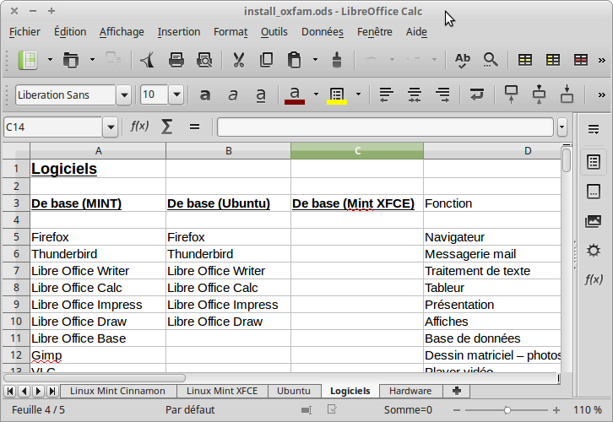This screenshot has width=613, height=422.
Task: Click the formula input line
Action: (385, 127)
